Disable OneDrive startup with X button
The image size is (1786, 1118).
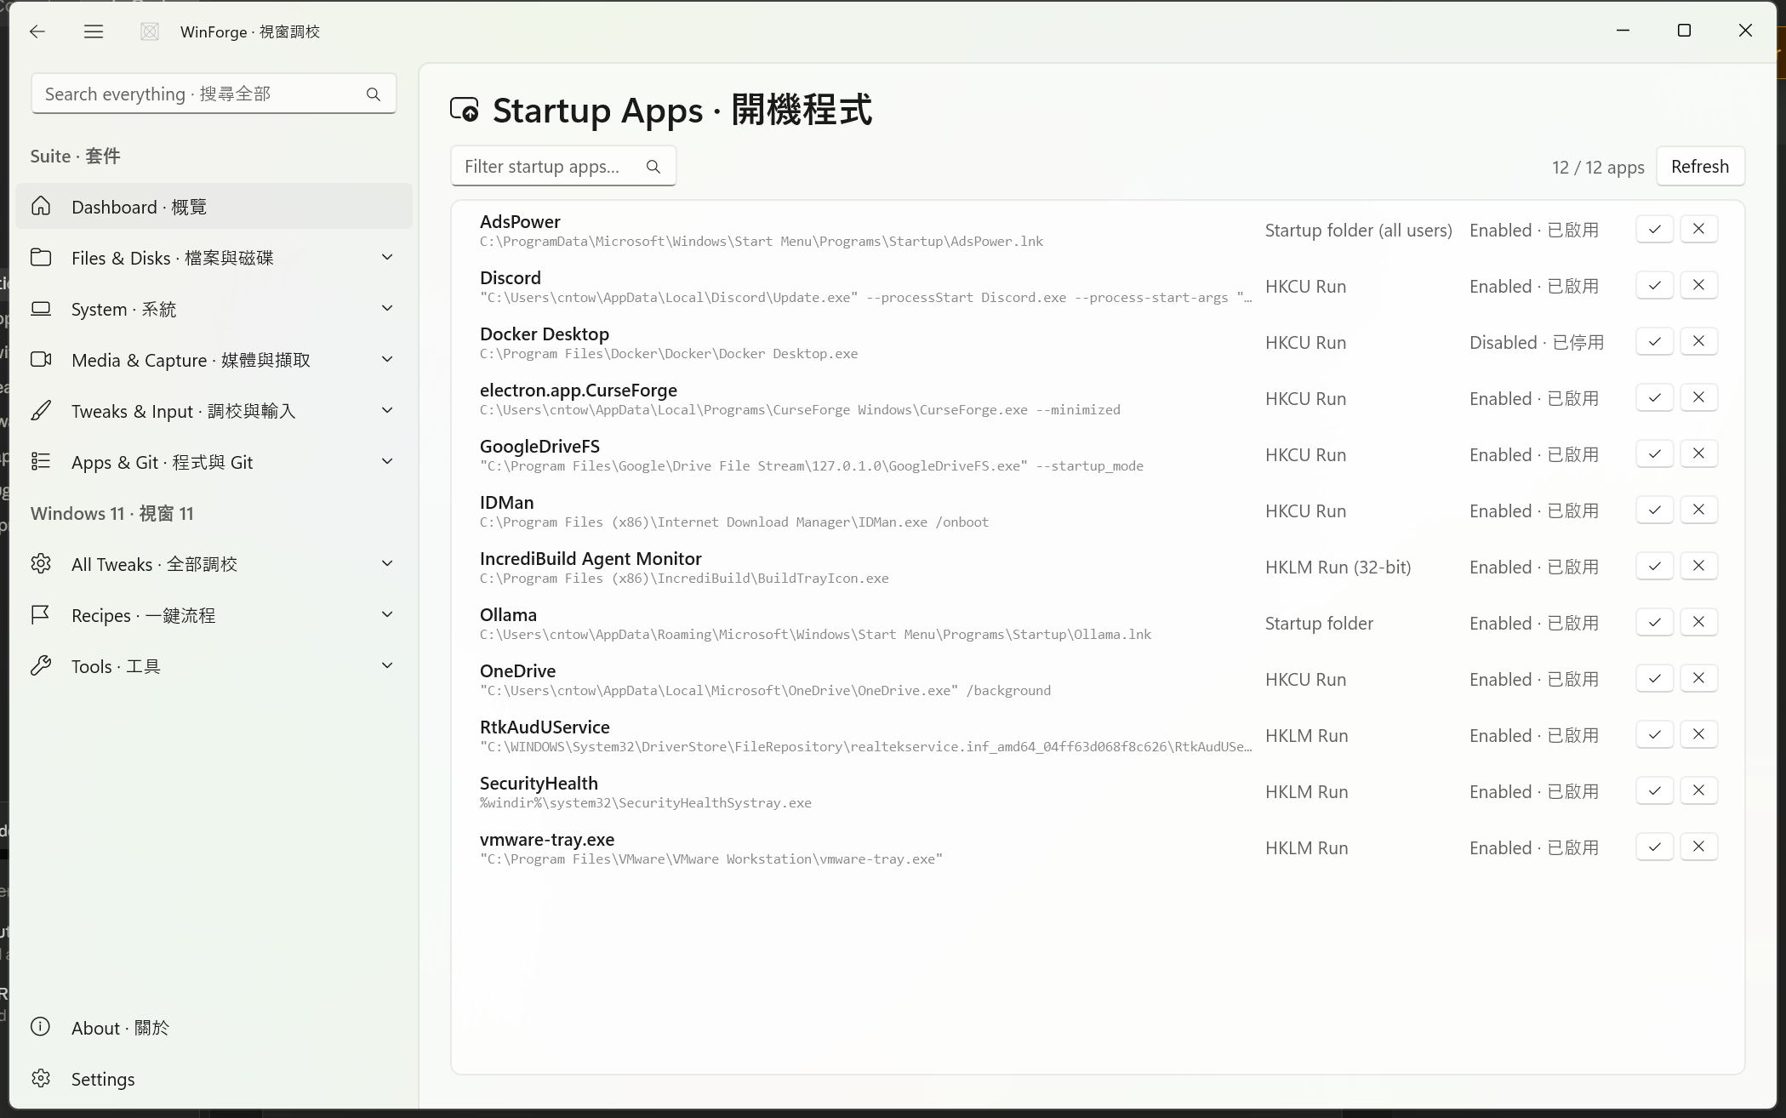click(1698, 678)
